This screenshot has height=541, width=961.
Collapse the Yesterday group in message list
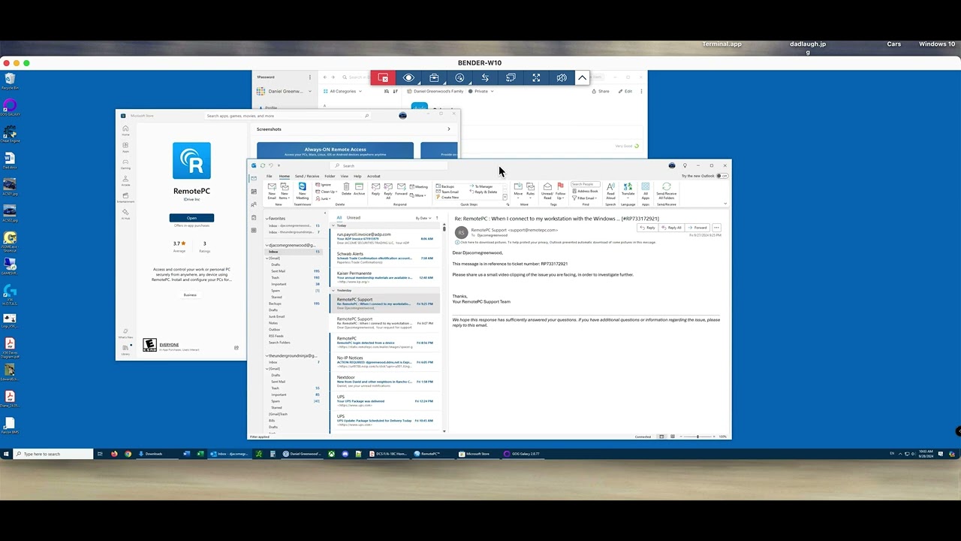click(333, 290)
